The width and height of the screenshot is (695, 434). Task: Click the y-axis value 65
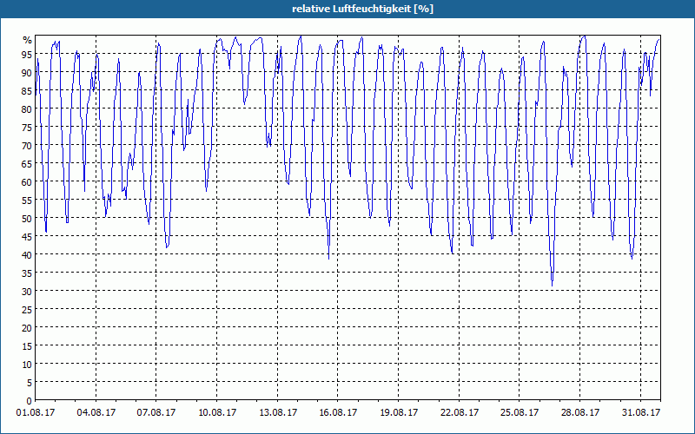pos(27,164)
